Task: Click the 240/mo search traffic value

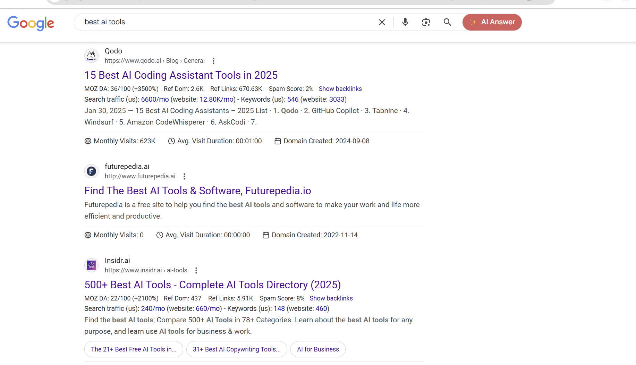Action: [x=153, y=309]
